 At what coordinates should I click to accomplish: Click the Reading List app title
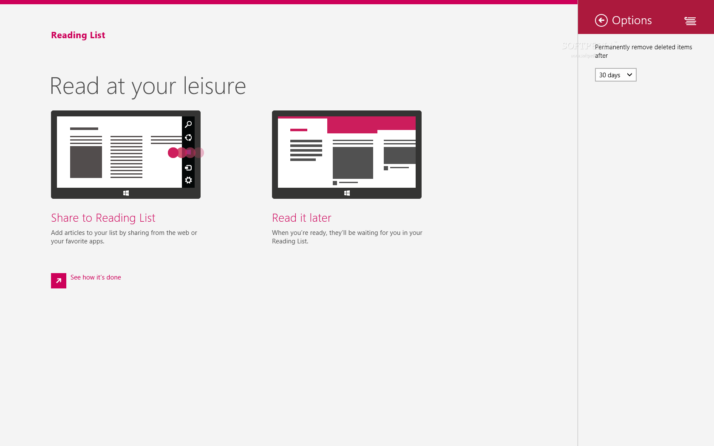(78, 35)
